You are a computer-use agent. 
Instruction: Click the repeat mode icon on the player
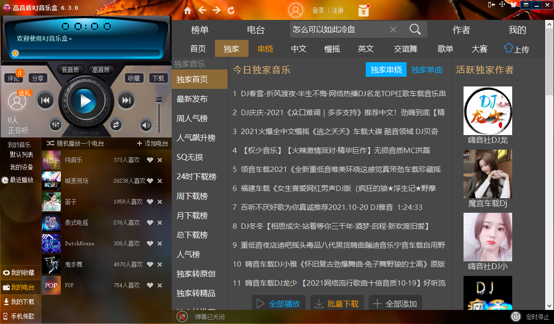116,125
